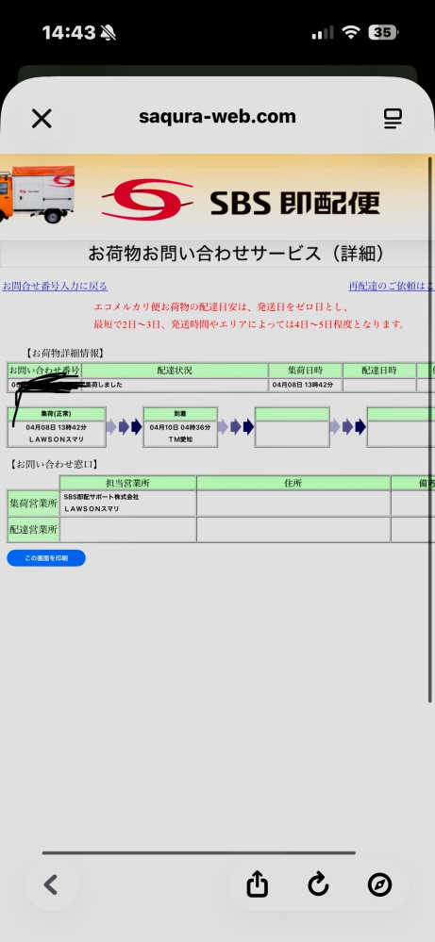
Task: Open page in Safari compass icon
Action: click(379, 884)
